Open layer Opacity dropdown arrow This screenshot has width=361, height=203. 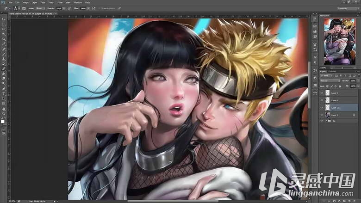[x=358, y=81]
